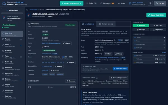Click the Add user quick action
The width and height of the screenshot is (168, 105).
pyautogui.click(x=141, y=25)
